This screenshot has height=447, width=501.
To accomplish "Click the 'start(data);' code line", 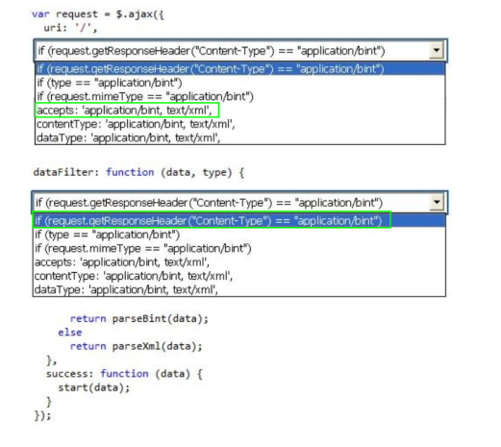I will [94, 387].
